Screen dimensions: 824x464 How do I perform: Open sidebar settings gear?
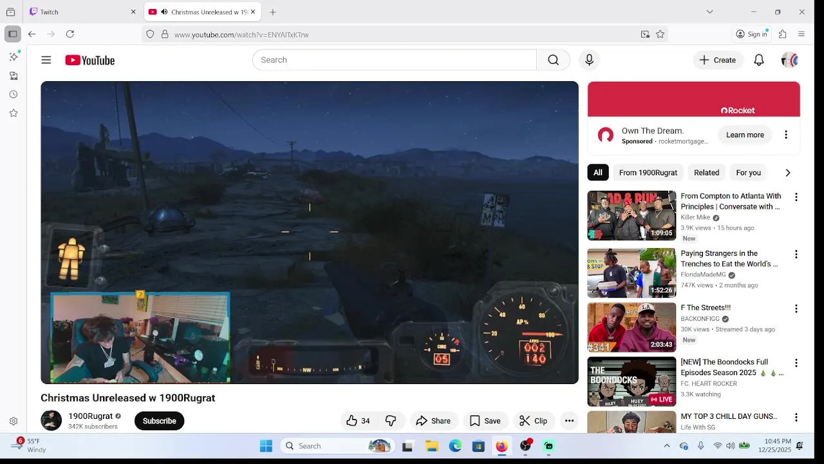(x=14, y=421)
